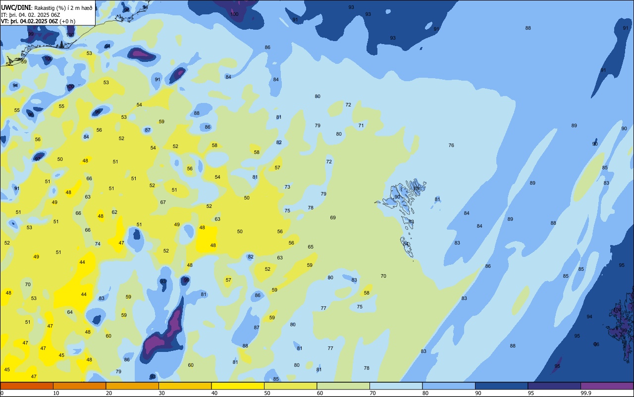634x397 pixels.
Task: Select the humidity value '74' on the map
Action: pyautogui.click(x=98, y=244)
